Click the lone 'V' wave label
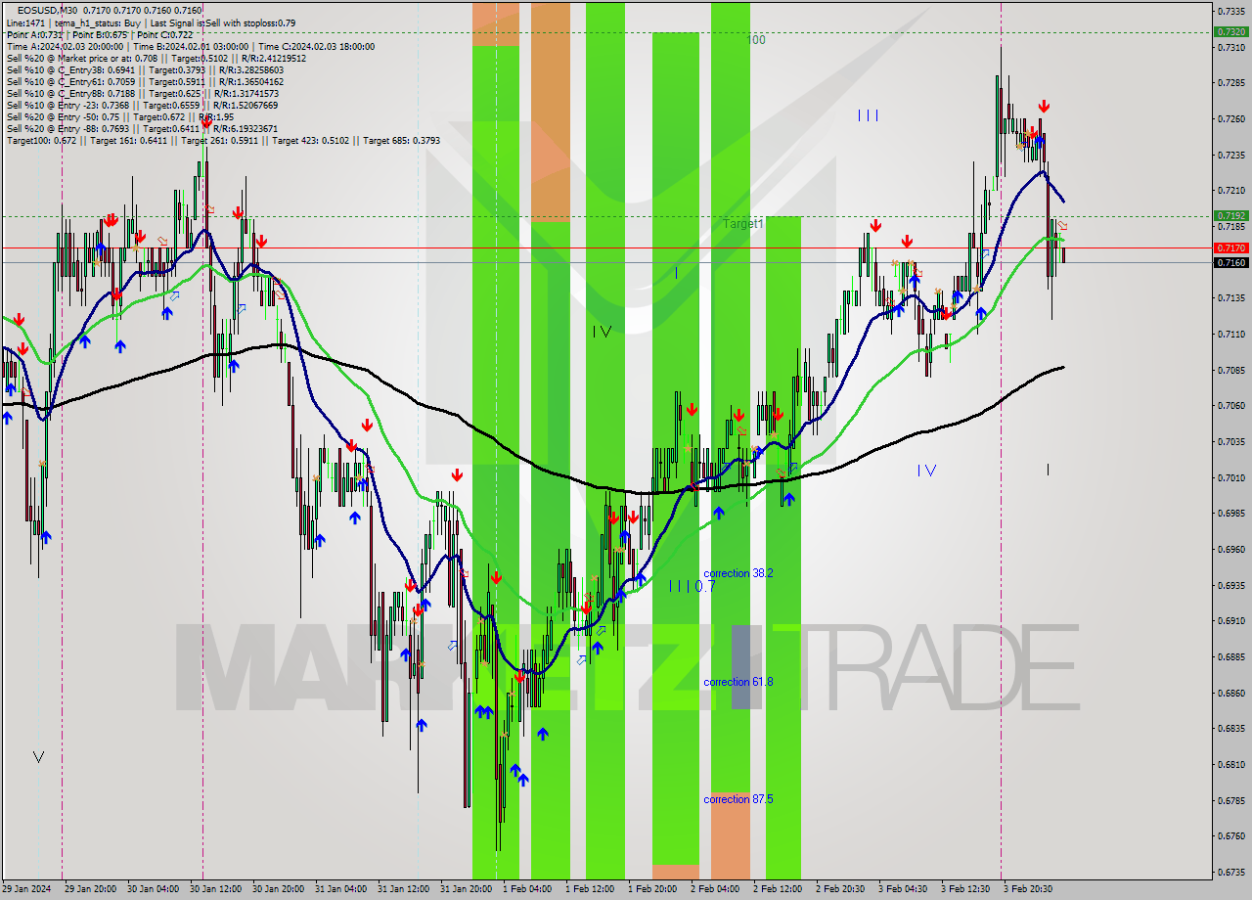The height and width of the screenshot is (900, 1252). click(38, 757)
